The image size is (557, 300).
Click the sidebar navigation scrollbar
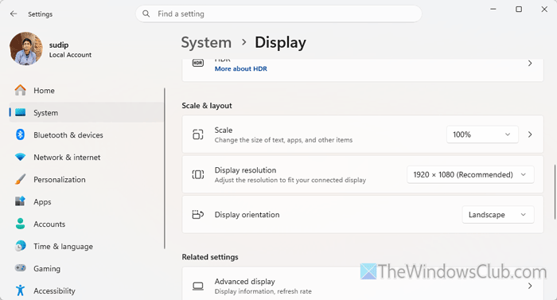pos(165,169)
